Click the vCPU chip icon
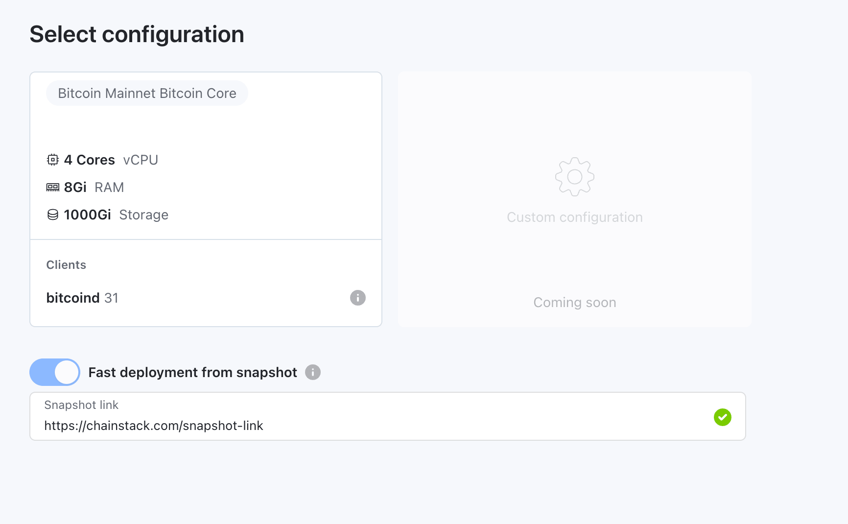The height and width of the screenshot is (524, 848). (x=53, y=160)
